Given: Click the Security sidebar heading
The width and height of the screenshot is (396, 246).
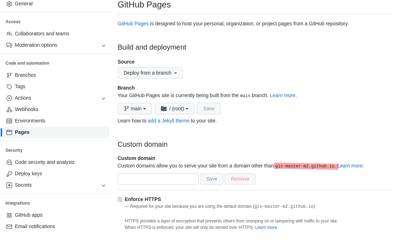Looking at the screenshot, I should click(14, 150).
